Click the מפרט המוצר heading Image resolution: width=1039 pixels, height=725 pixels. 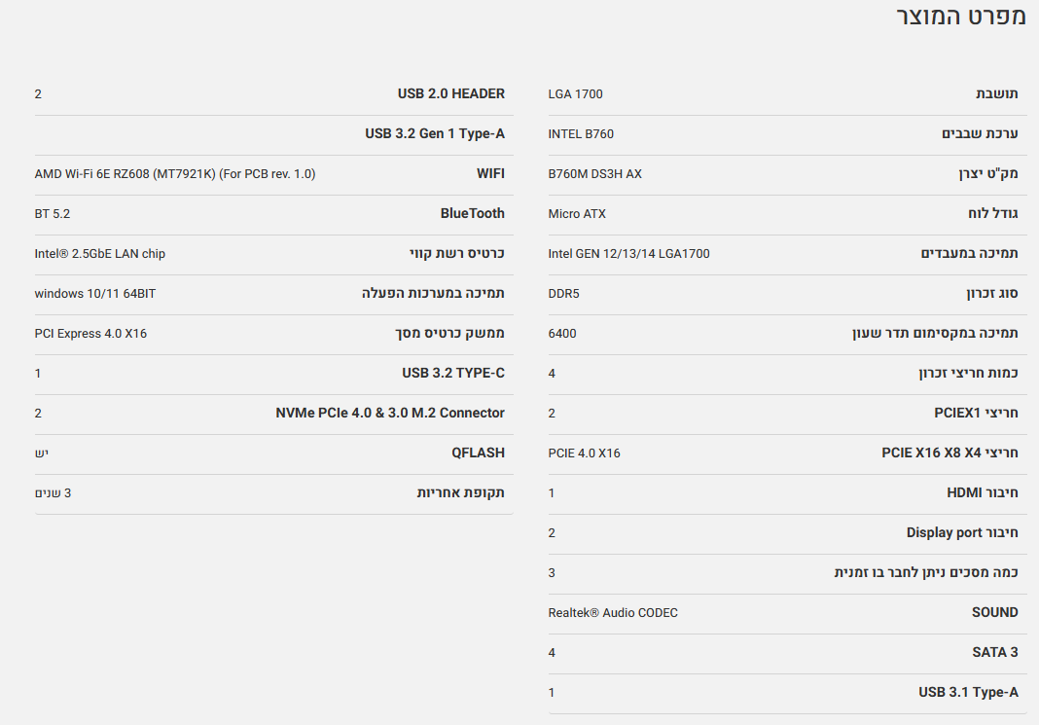click(x=960, y=18)
